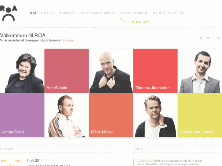Open the OZZNUJEN Twitter link

[145, 161]
